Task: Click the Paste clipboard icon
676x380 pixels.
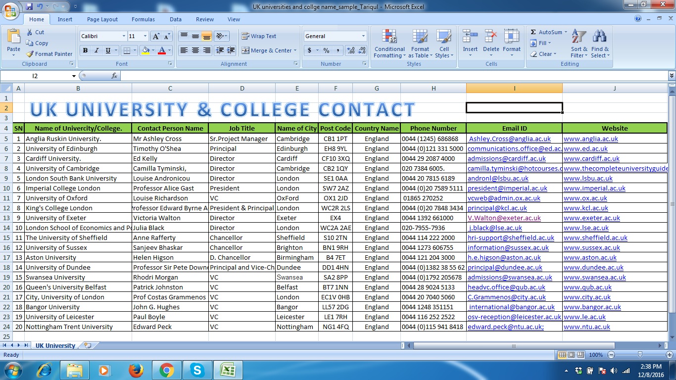Action: pyautogui.click(x=14, y=37)
